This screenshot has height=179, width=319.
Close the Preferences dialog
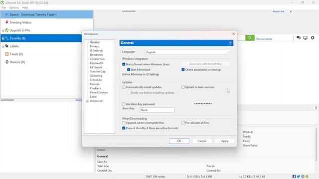[x=234, y=34]
